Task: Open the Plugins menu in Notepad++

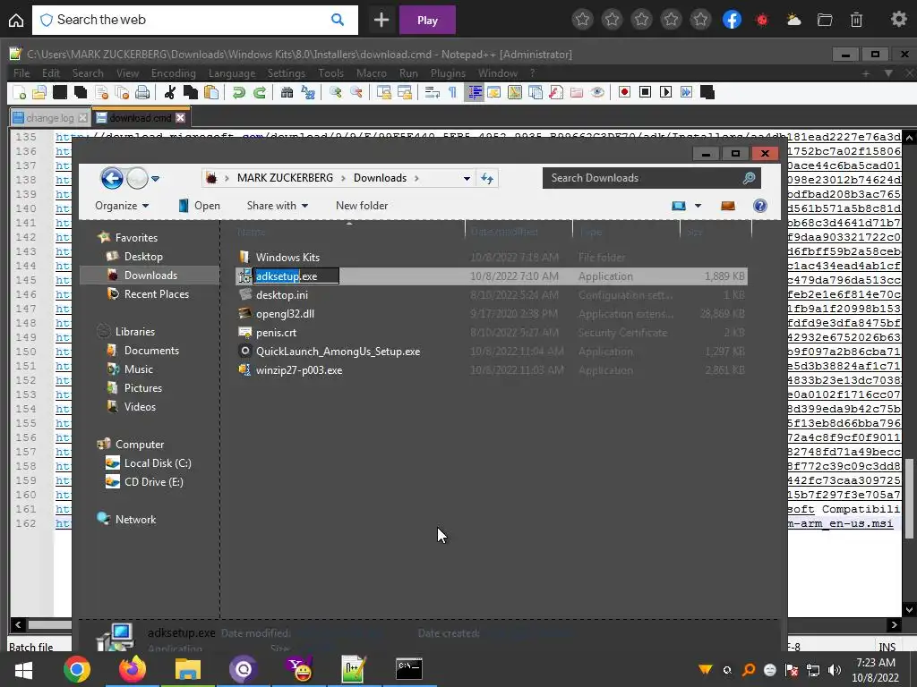Action: coord(448,73)
